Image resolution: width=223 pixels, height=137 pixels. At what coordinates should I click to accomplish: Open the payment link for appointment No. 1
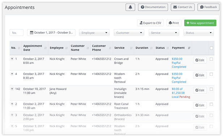coord(179,63)
